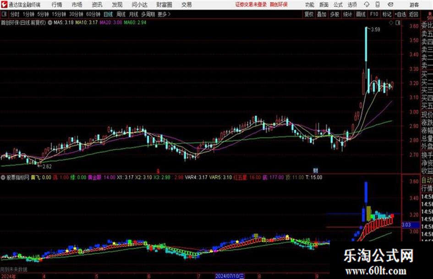Open the 行情 menu
This screenshot has height=279, width=433.
pos(57,5)
